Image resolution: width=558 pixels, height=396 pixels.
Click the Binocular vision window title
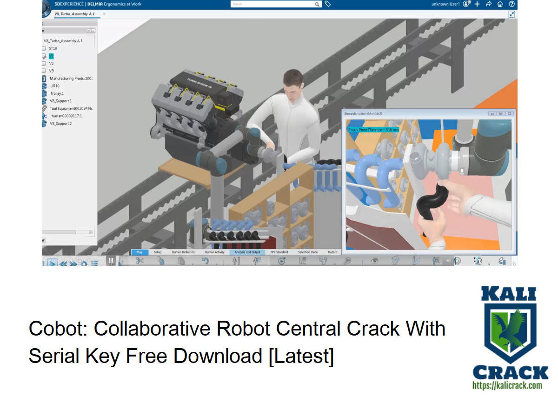click(363, 113)
